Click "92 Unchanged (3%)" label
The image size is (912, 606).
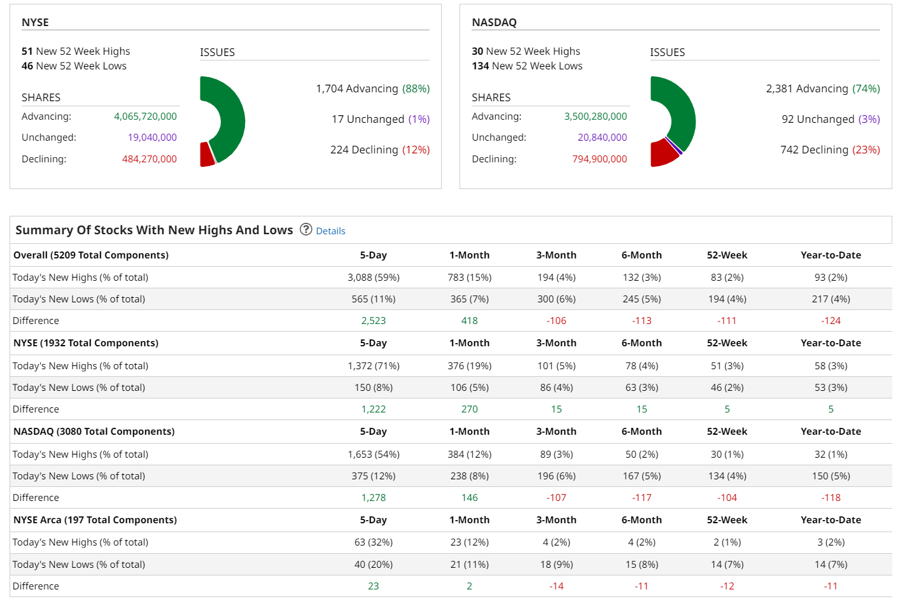831,119
